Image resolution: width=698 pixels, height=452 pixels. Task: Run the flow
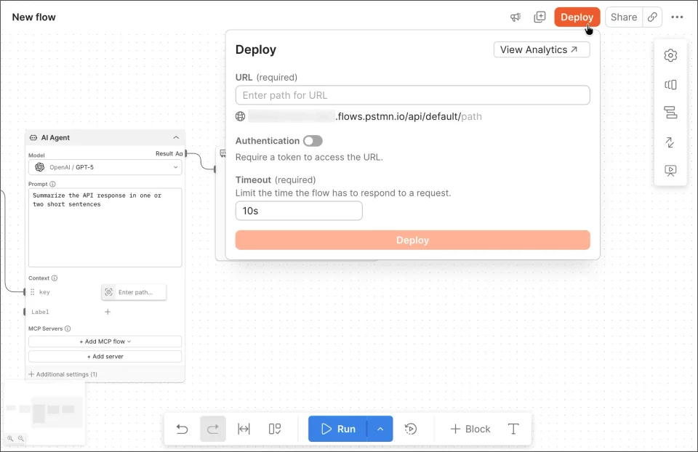(337, 429)
